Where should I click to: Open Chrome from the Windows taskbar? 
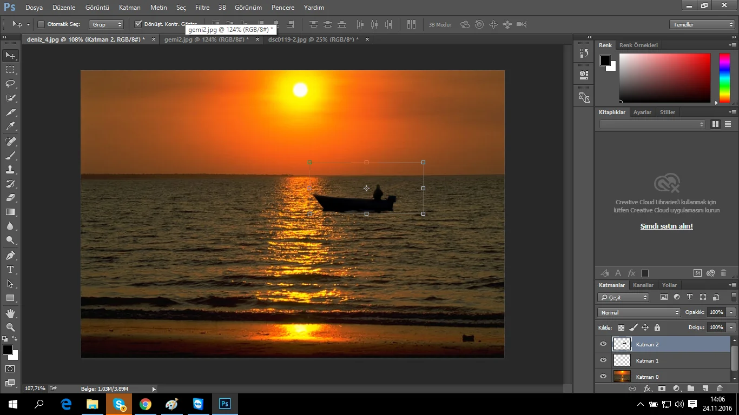tap(146, 404)
